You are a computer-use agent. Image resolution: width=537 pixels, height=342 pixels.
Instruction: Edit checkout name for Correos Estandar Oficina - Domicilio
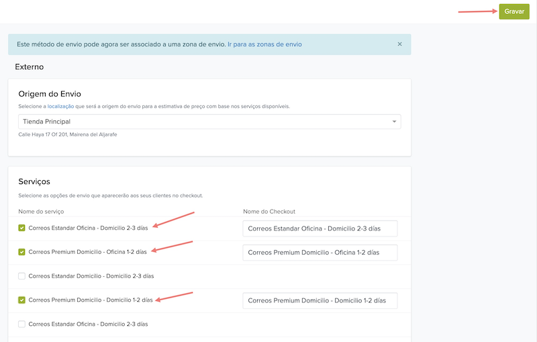click(x=320, y=228)
